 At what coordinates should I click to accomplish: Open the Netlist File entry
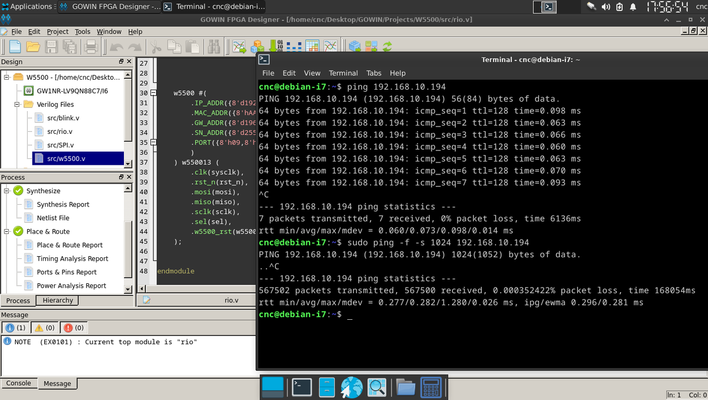pos(53,218)
